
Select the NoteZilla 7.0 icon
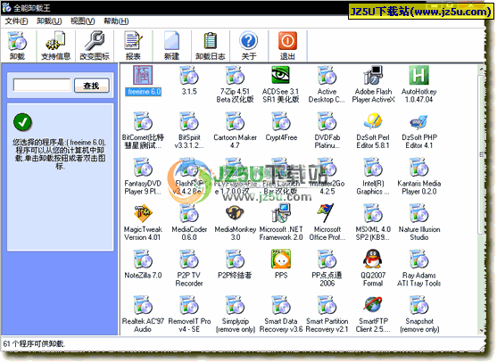[x=143, y=259]
